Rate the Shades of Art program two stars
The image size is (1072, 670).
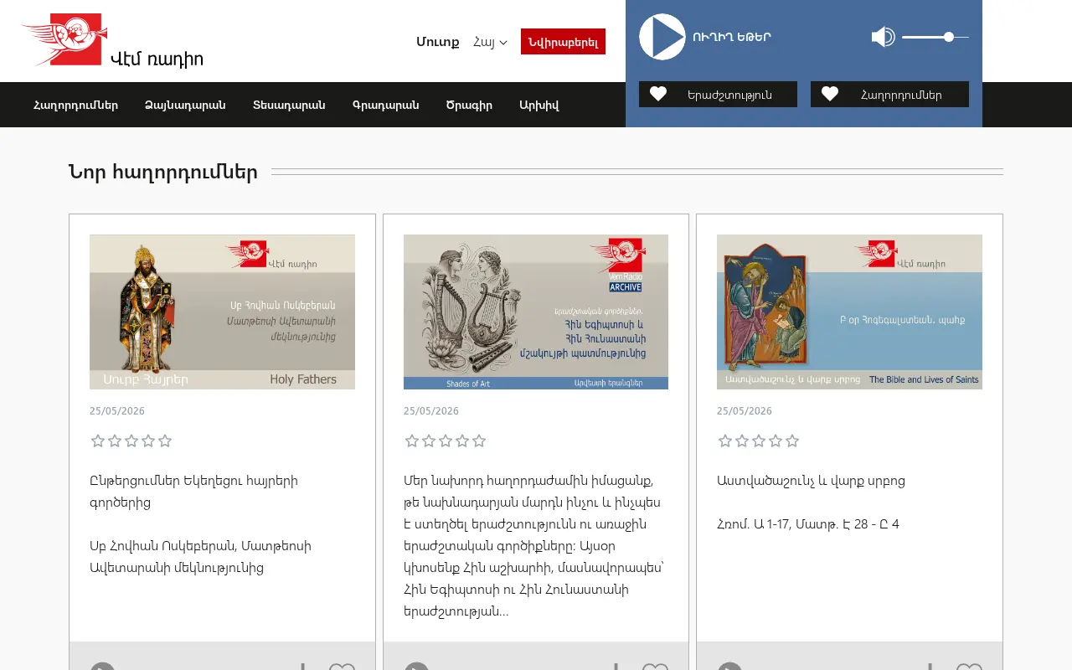429,441
